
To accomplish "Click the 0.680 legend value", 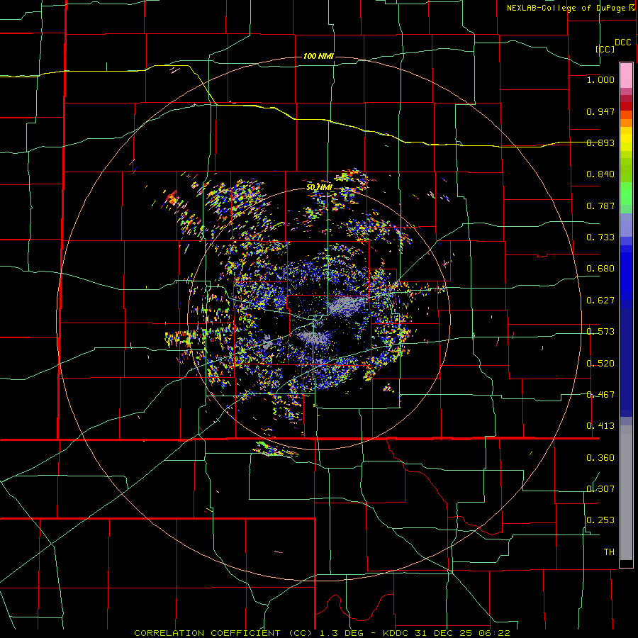I will pyautogui.click(x=600, y=269).
